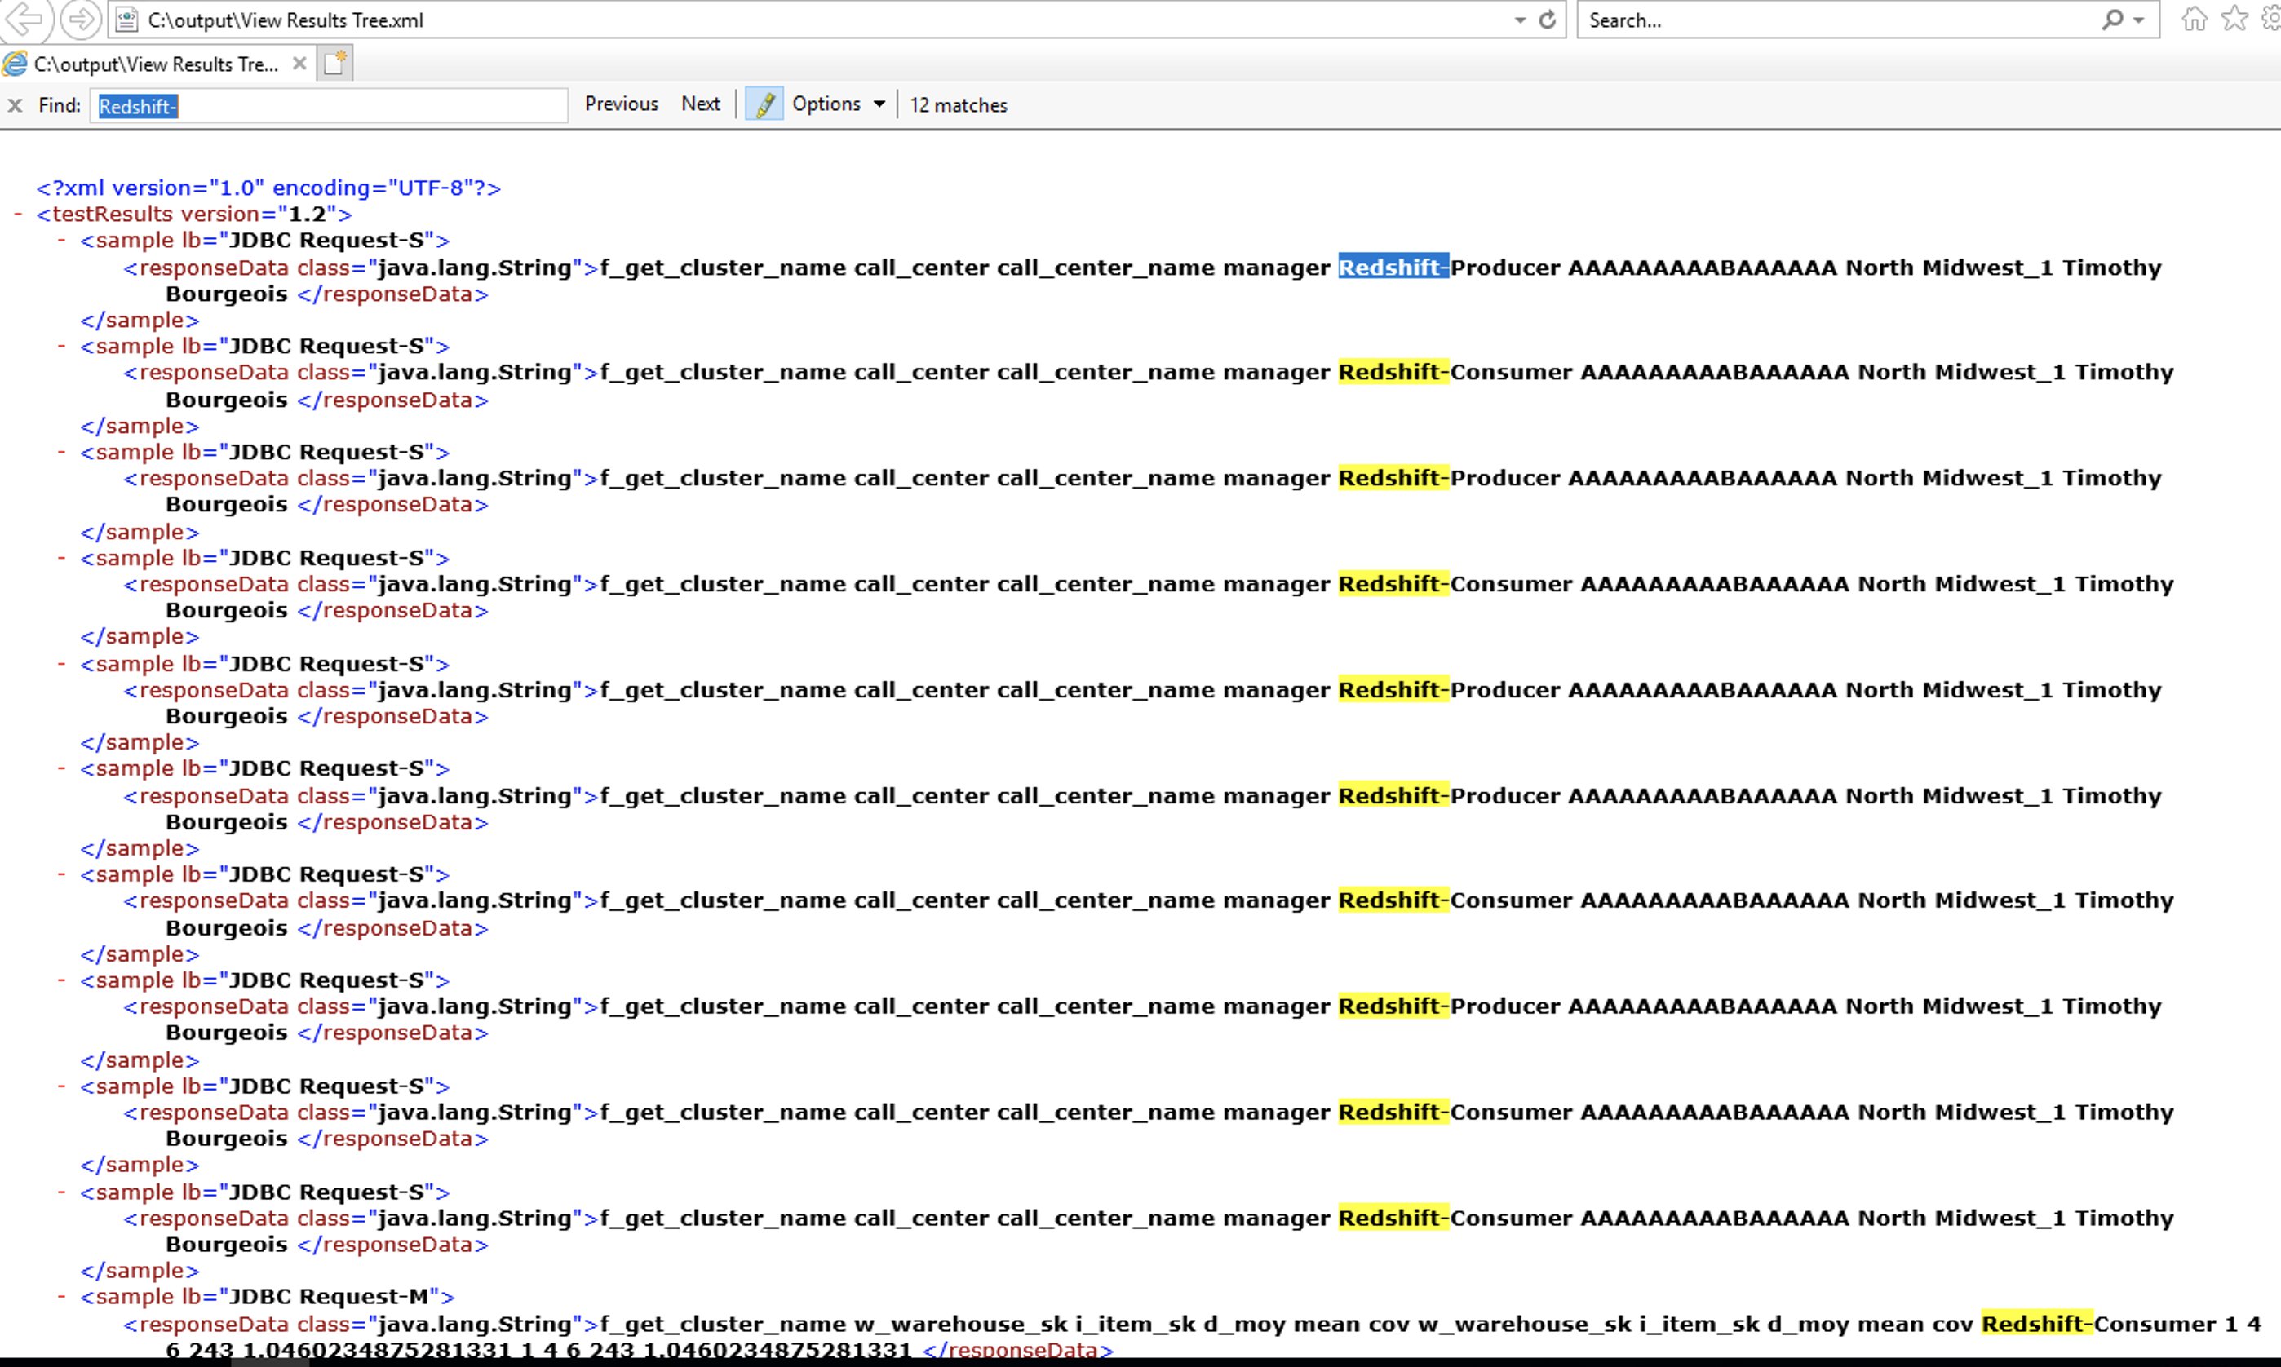Click the IE icon on the tab
Screen dimensions: 2281x1367
pos(15,64)
